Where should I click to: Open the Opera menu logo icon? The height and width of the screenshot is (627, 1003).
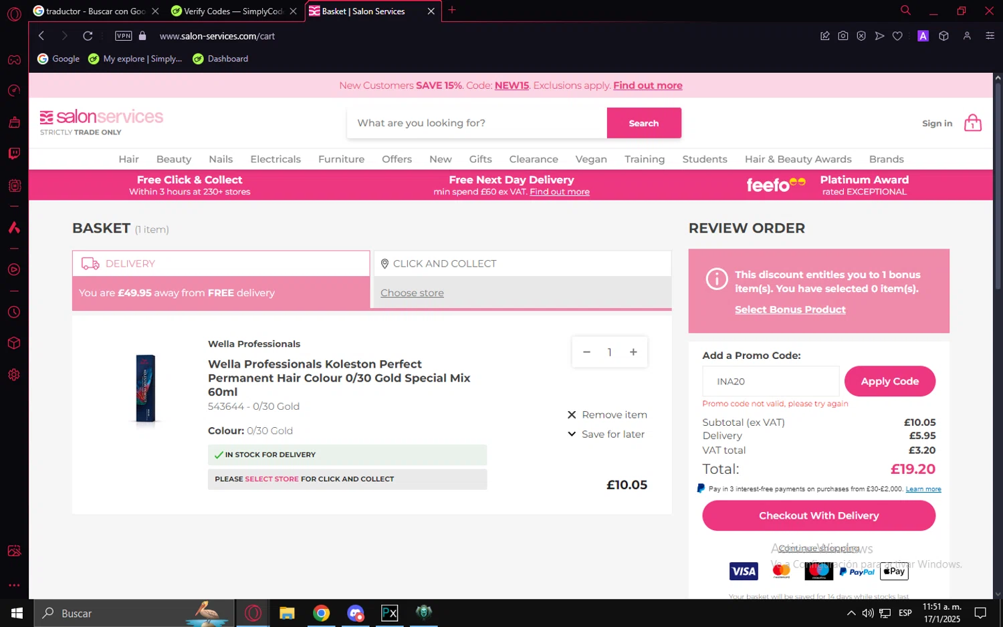(x=14, y=13)
